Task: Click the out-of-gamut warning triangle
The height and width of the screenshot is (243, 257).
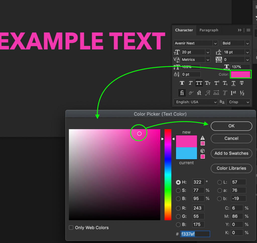Action: (x=203, y=137)
